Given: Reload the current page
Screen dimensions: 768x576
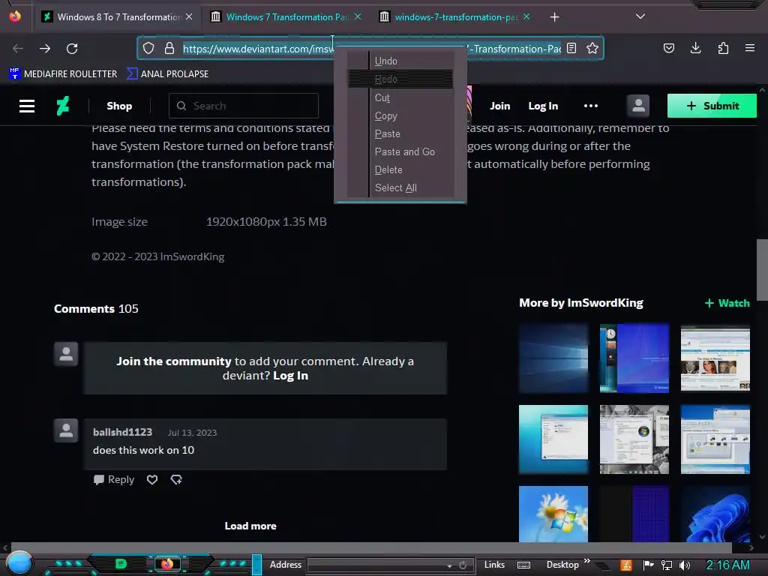Looking at the screenshot, I should (72, 49).
